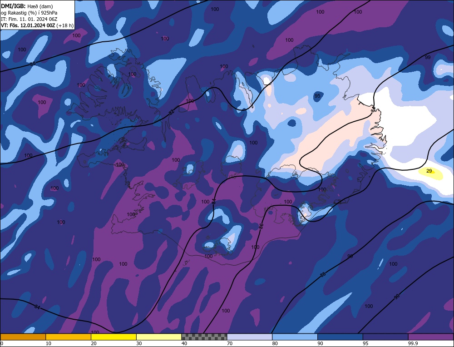
Task: Click the '(+18 h)' forecast offset text
Action: [x=64, y=25]
